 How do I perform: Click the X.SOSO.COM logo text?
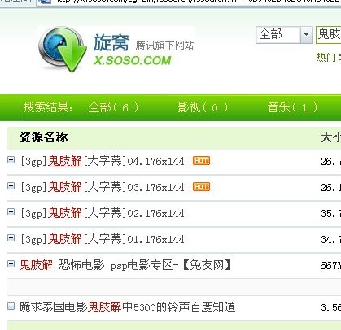tap(133, 60)
